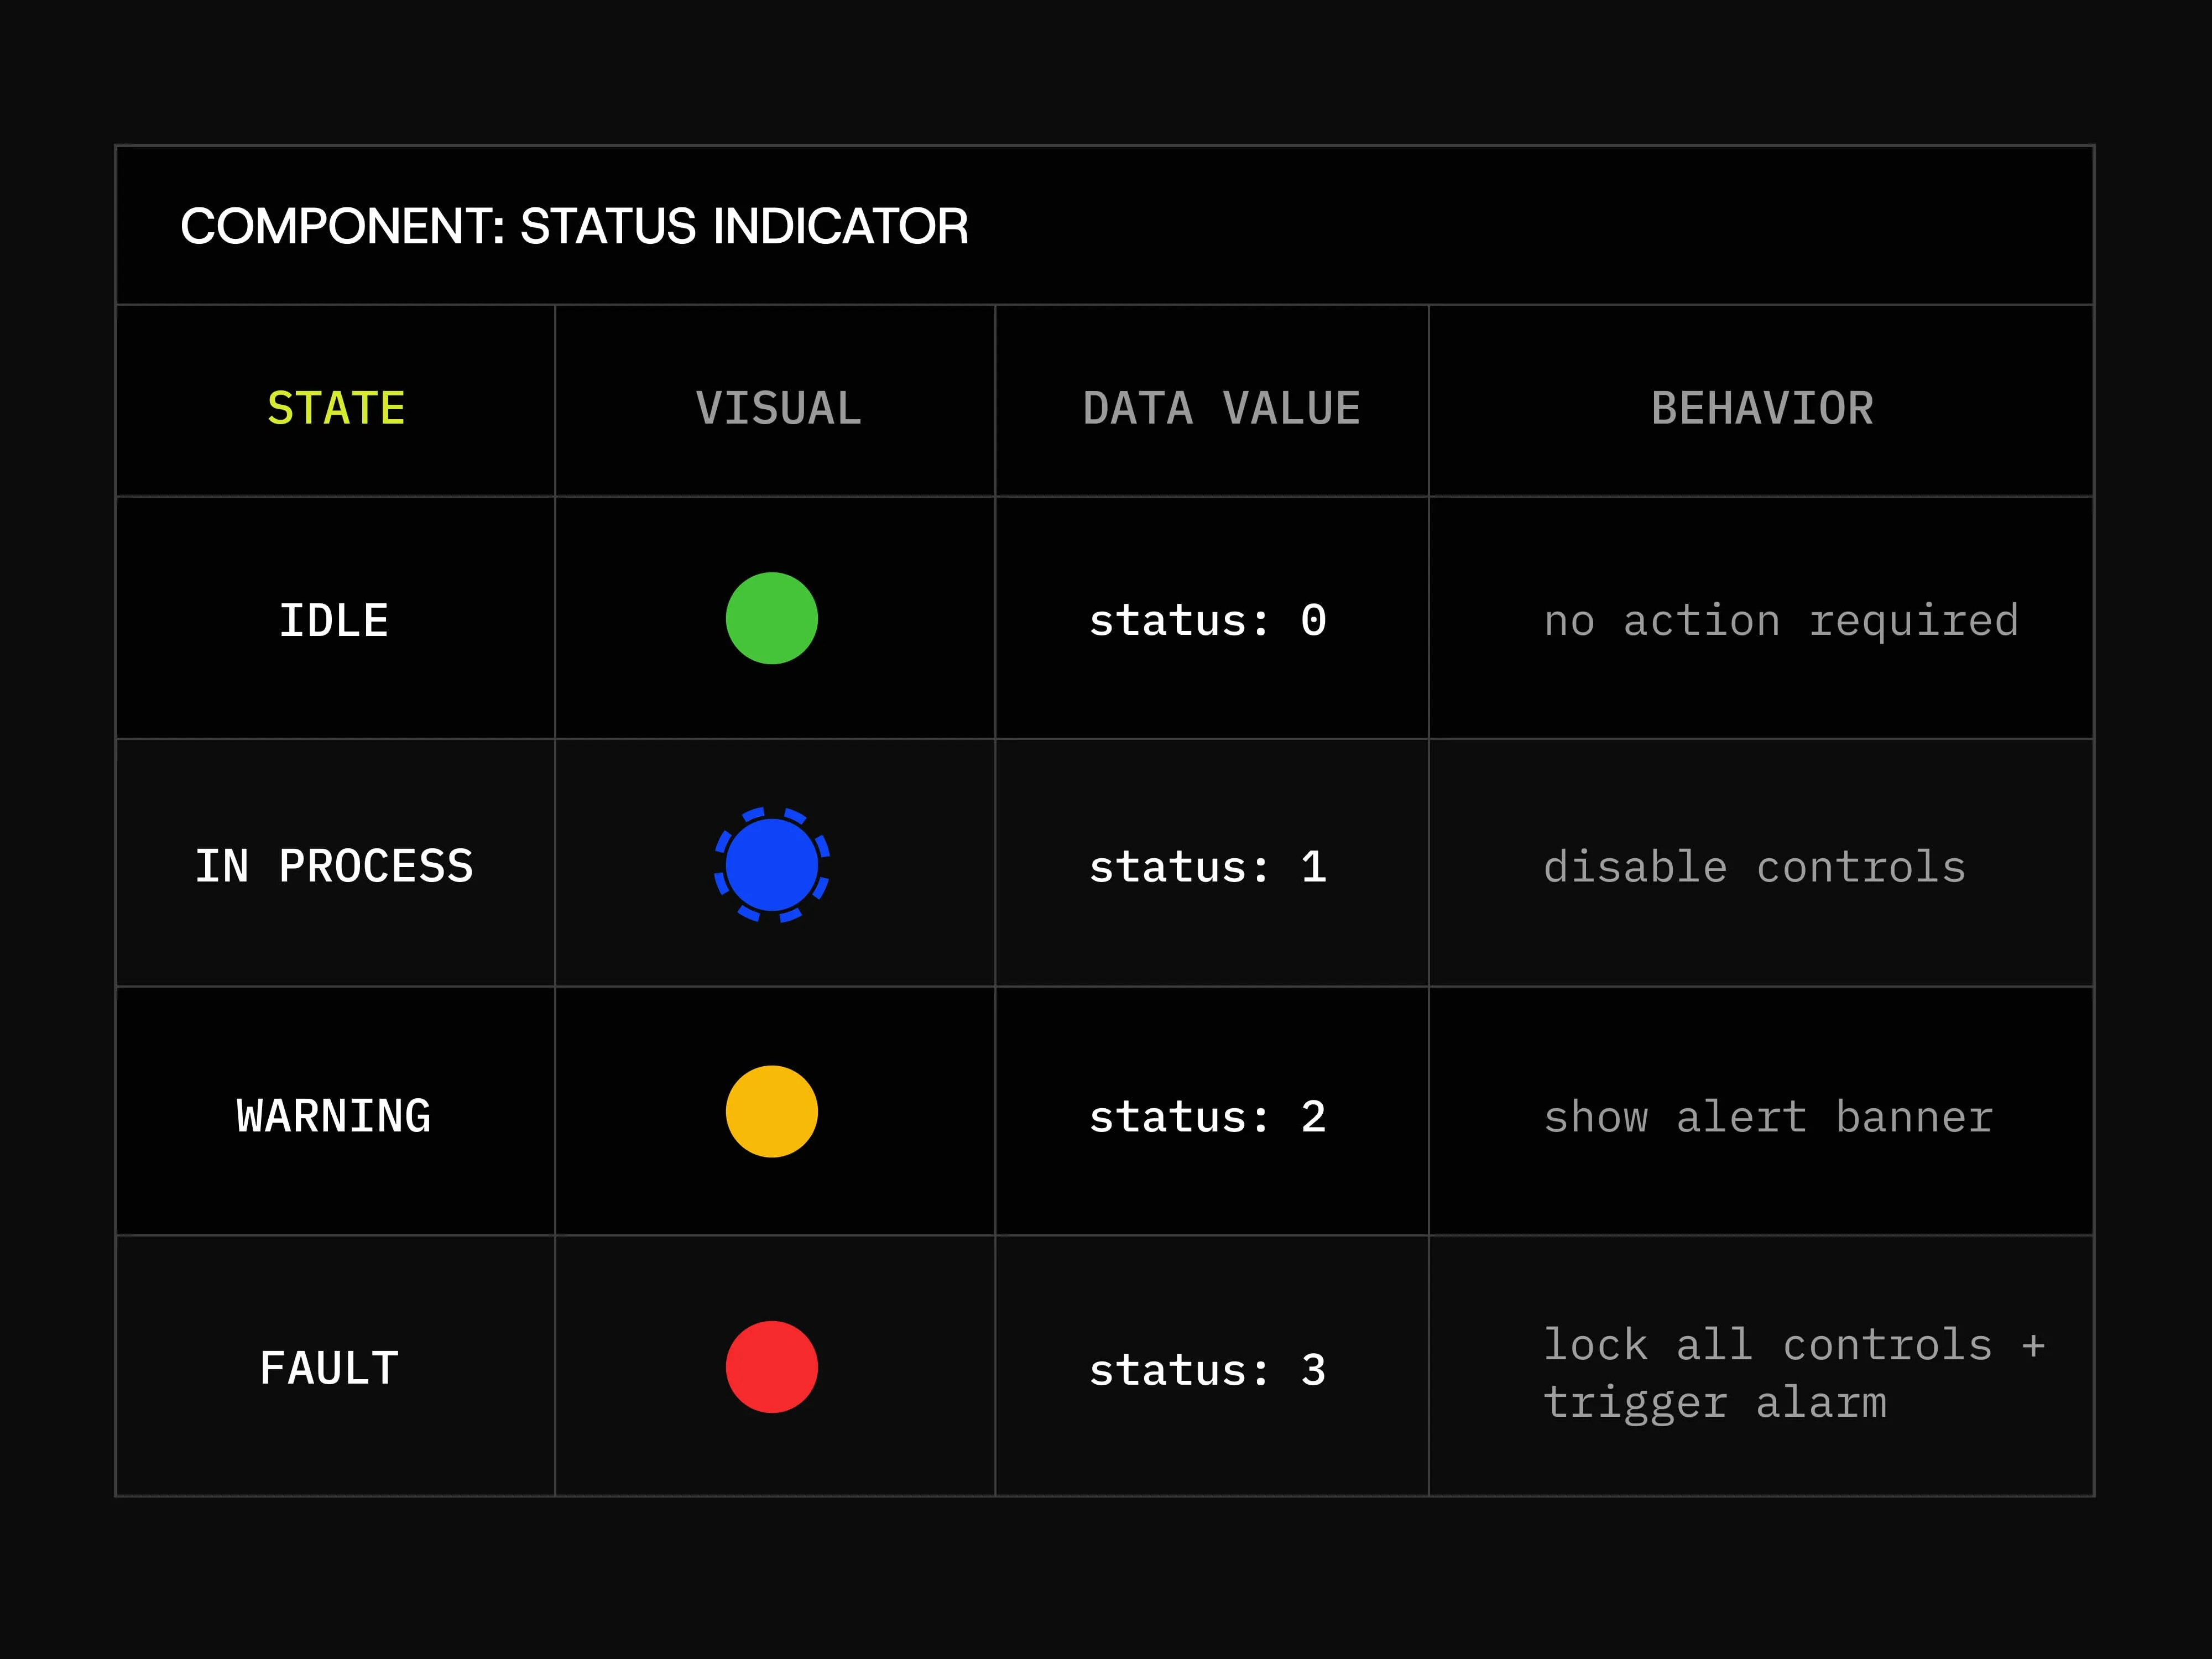
Task: Click the 'status: 1' data value
Action: (1207, 866)
